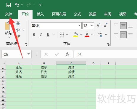137x109 pixels.
Task: Click cell A1 containing 姓名
Action: coord(19,68)
